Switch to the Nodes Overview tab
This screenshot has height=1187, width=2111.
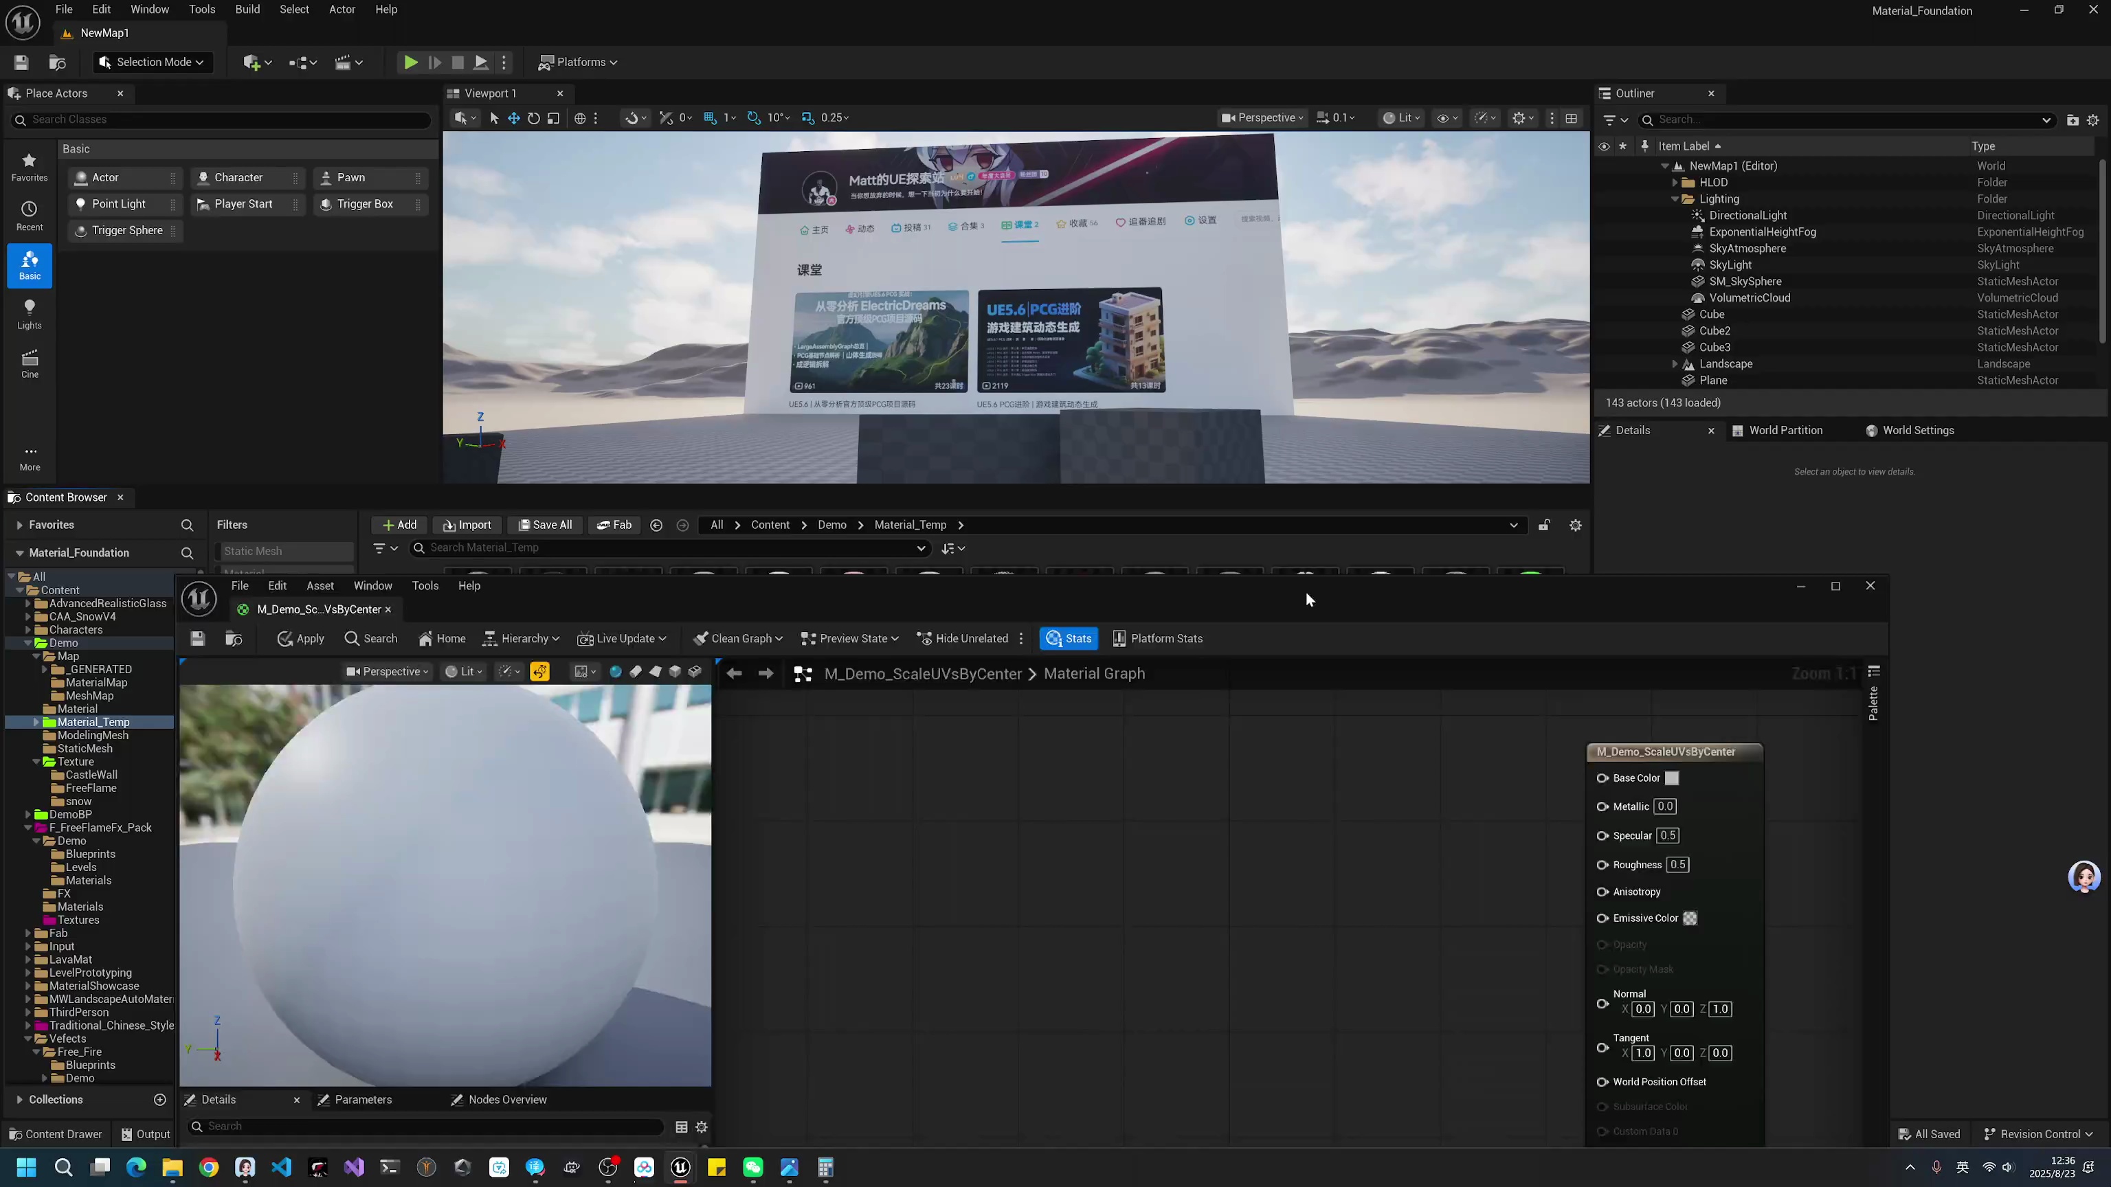coord(499,1100)
